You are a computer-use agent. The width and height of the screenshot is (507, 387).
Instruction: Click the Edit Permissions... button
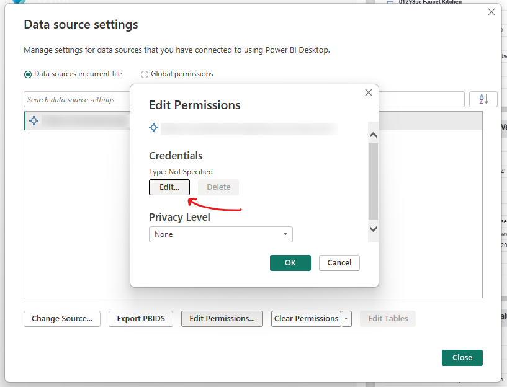(222, 319)
